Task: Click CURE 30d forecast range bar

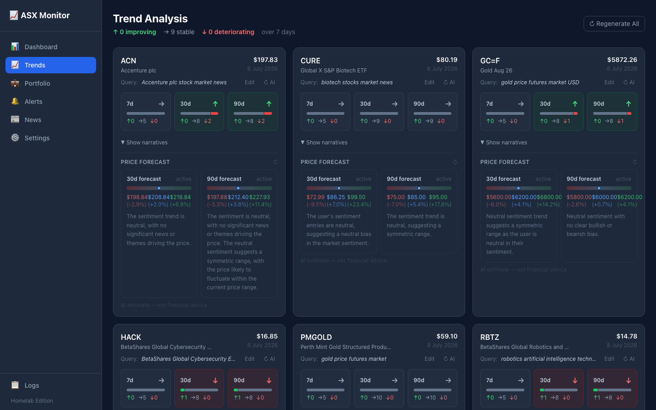Action: (x=339, y=188)
